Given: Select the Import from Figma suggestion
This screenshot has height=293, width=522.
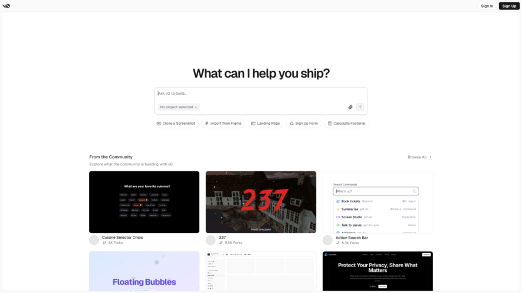Looking at the screenshot, I should (x=223, y=124).
